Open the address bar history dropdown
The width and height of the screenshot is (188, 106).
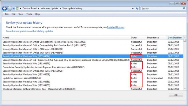click(x=133, y=9)
